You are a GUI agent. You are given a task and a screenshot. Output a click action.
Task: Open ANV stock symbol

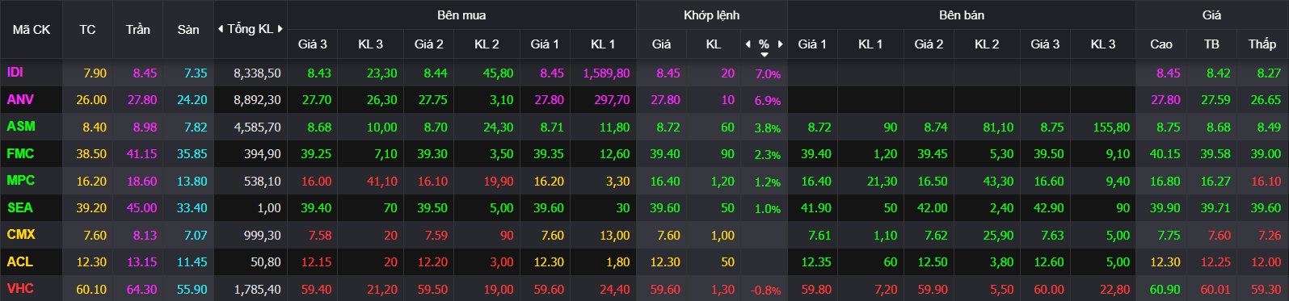20,99
